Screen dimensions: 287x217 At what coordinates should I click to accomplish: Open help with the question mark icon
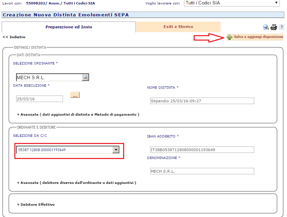282,27
